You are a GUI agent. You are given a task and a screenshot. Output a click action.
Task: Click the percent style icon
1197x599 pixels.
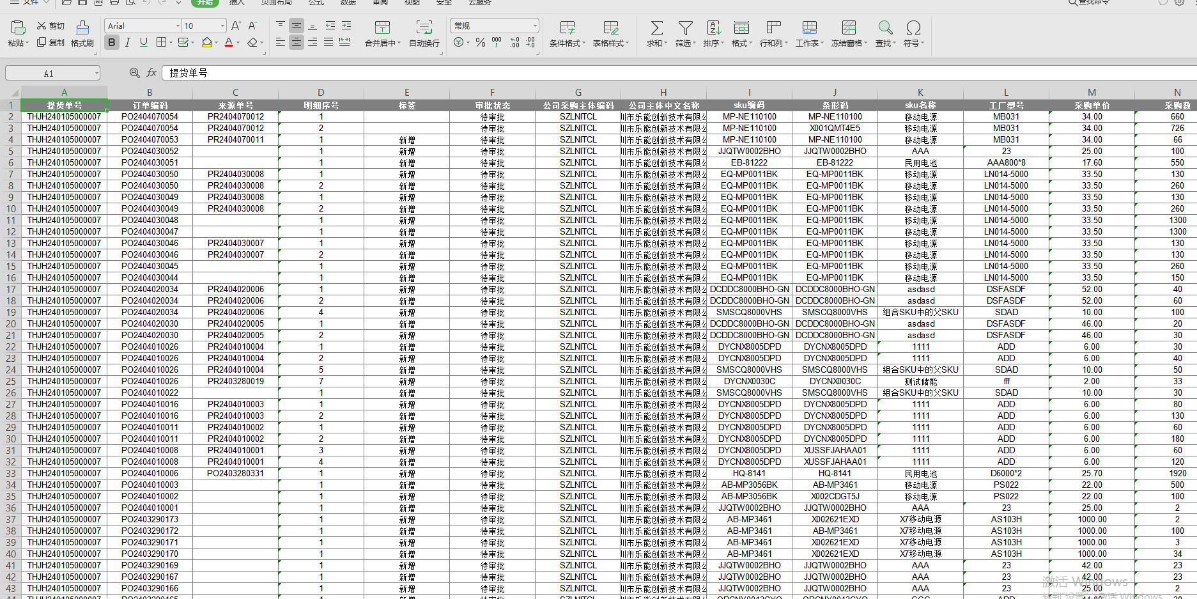point(481,42)
